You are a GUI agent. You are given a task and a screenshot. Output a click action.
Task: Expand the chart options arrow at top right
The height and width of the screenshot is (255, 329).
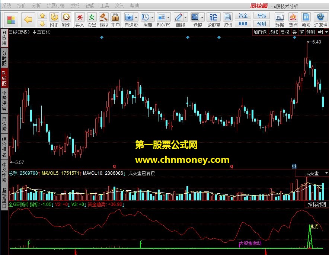point(326,32)
